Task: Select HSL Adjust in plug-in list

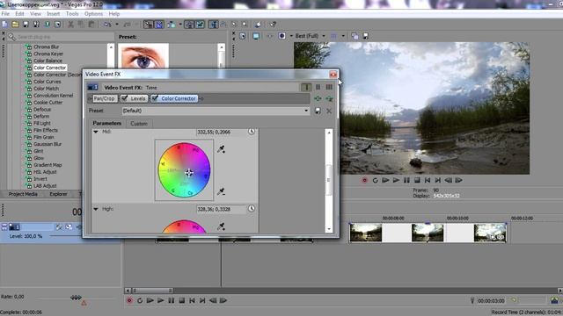Action: (45, 172)
